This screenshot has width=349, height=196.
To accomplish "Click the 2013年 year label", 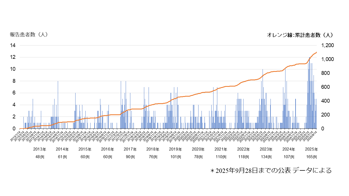I will [40, 149].
